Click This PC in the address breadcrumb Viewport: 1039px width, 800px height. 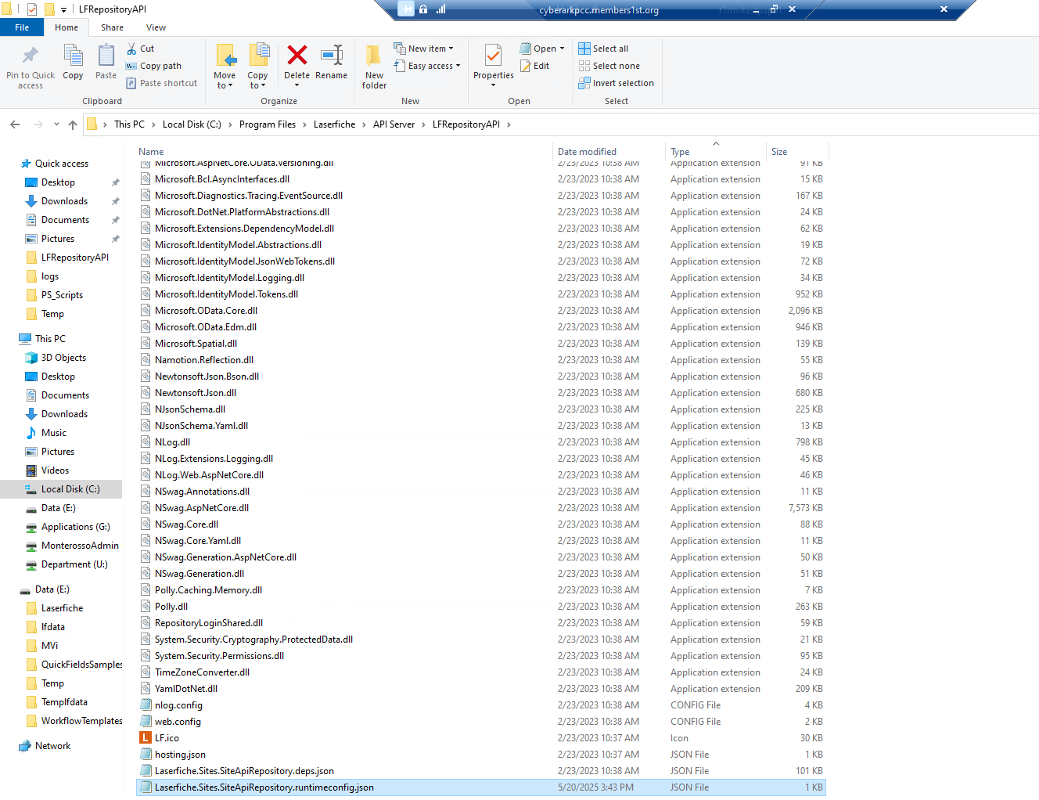coord(129,124)
